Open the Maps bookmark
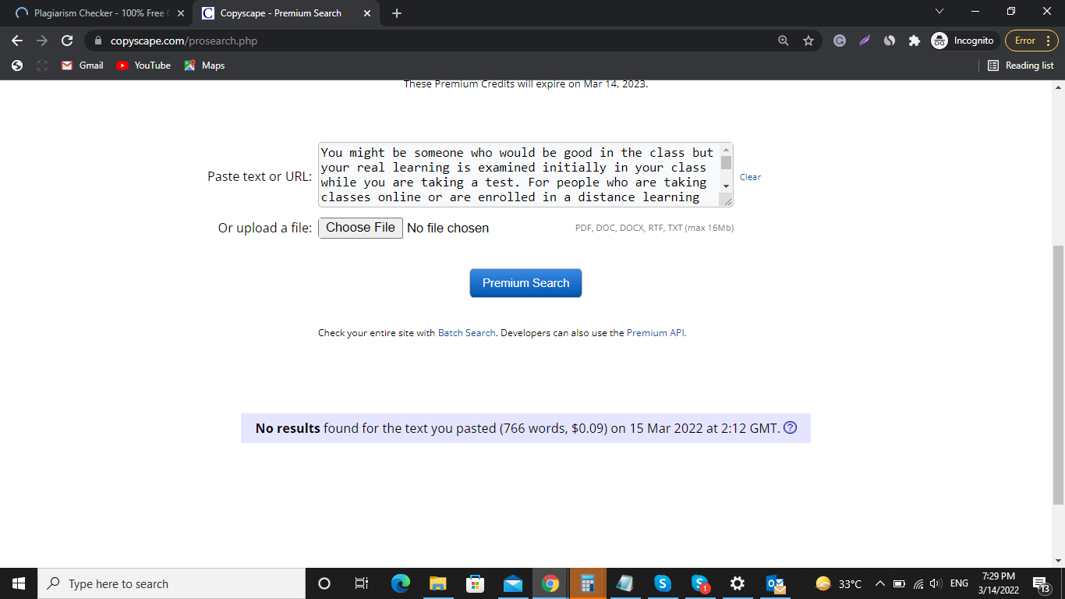 click(204, 66)
